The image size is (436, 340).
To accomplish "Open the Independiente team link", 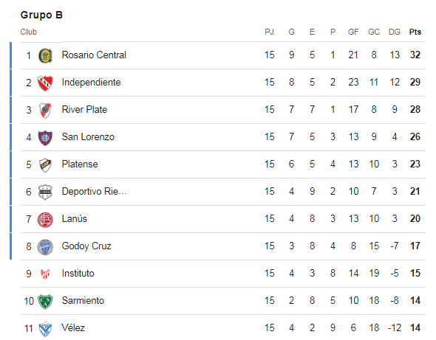I will click(x=91, y=82).
